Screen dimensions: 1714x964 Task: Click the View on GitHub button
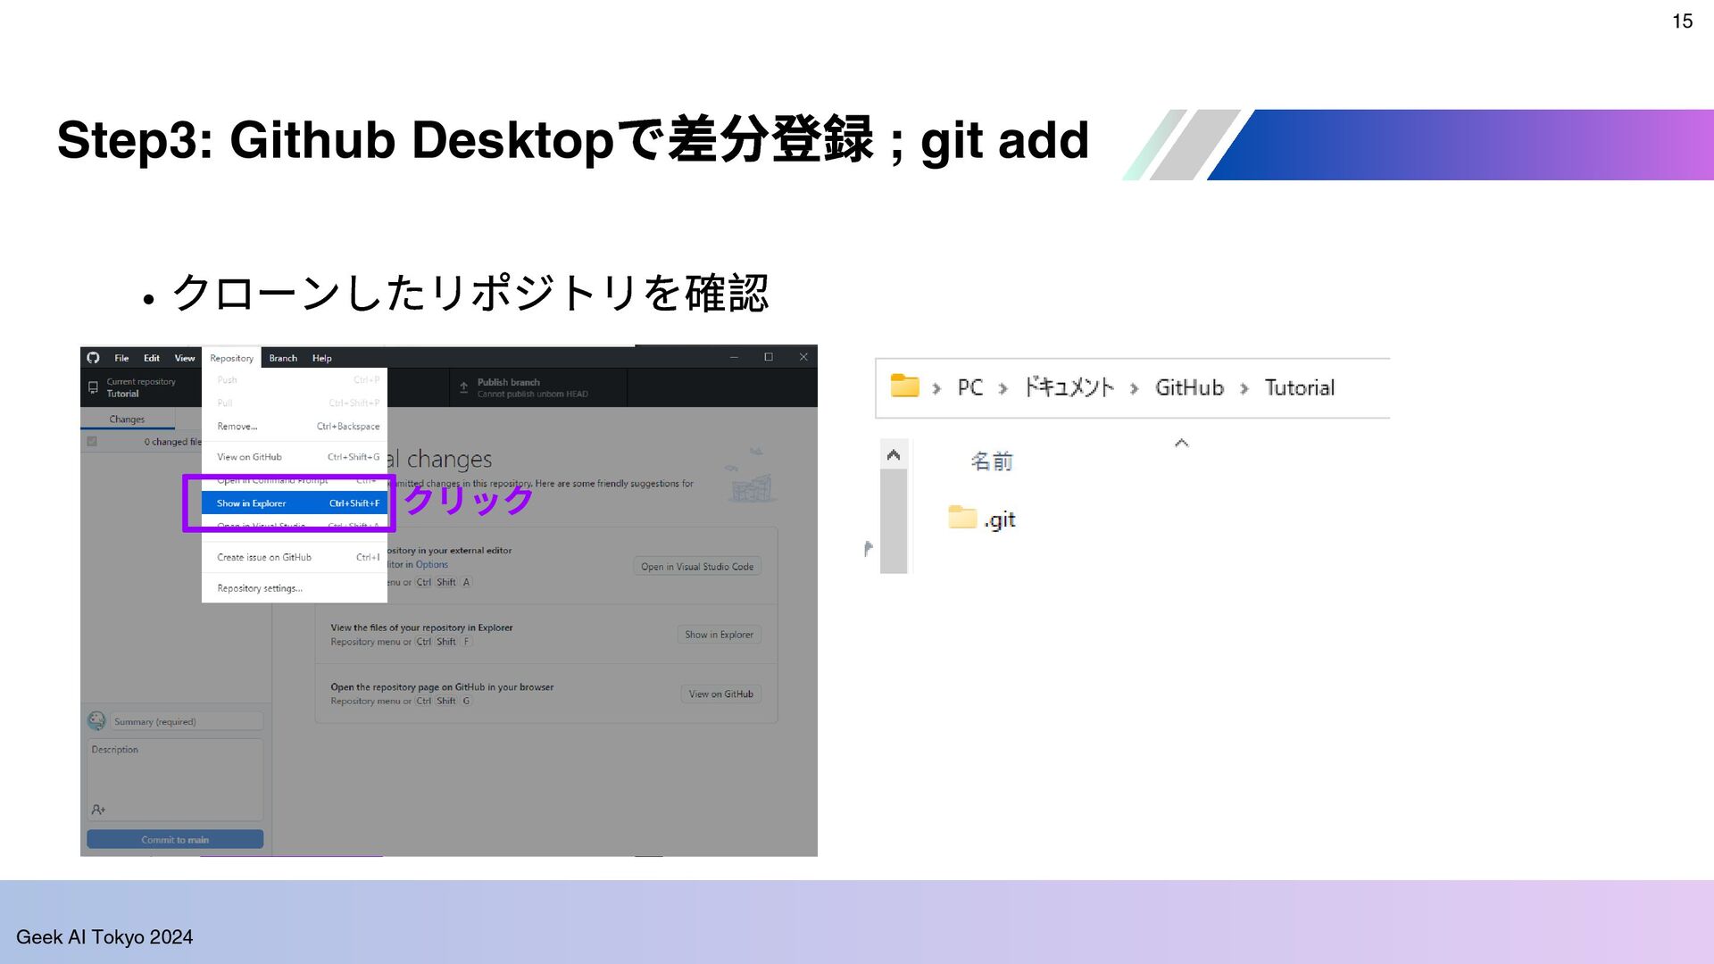[x=720, y=694]
